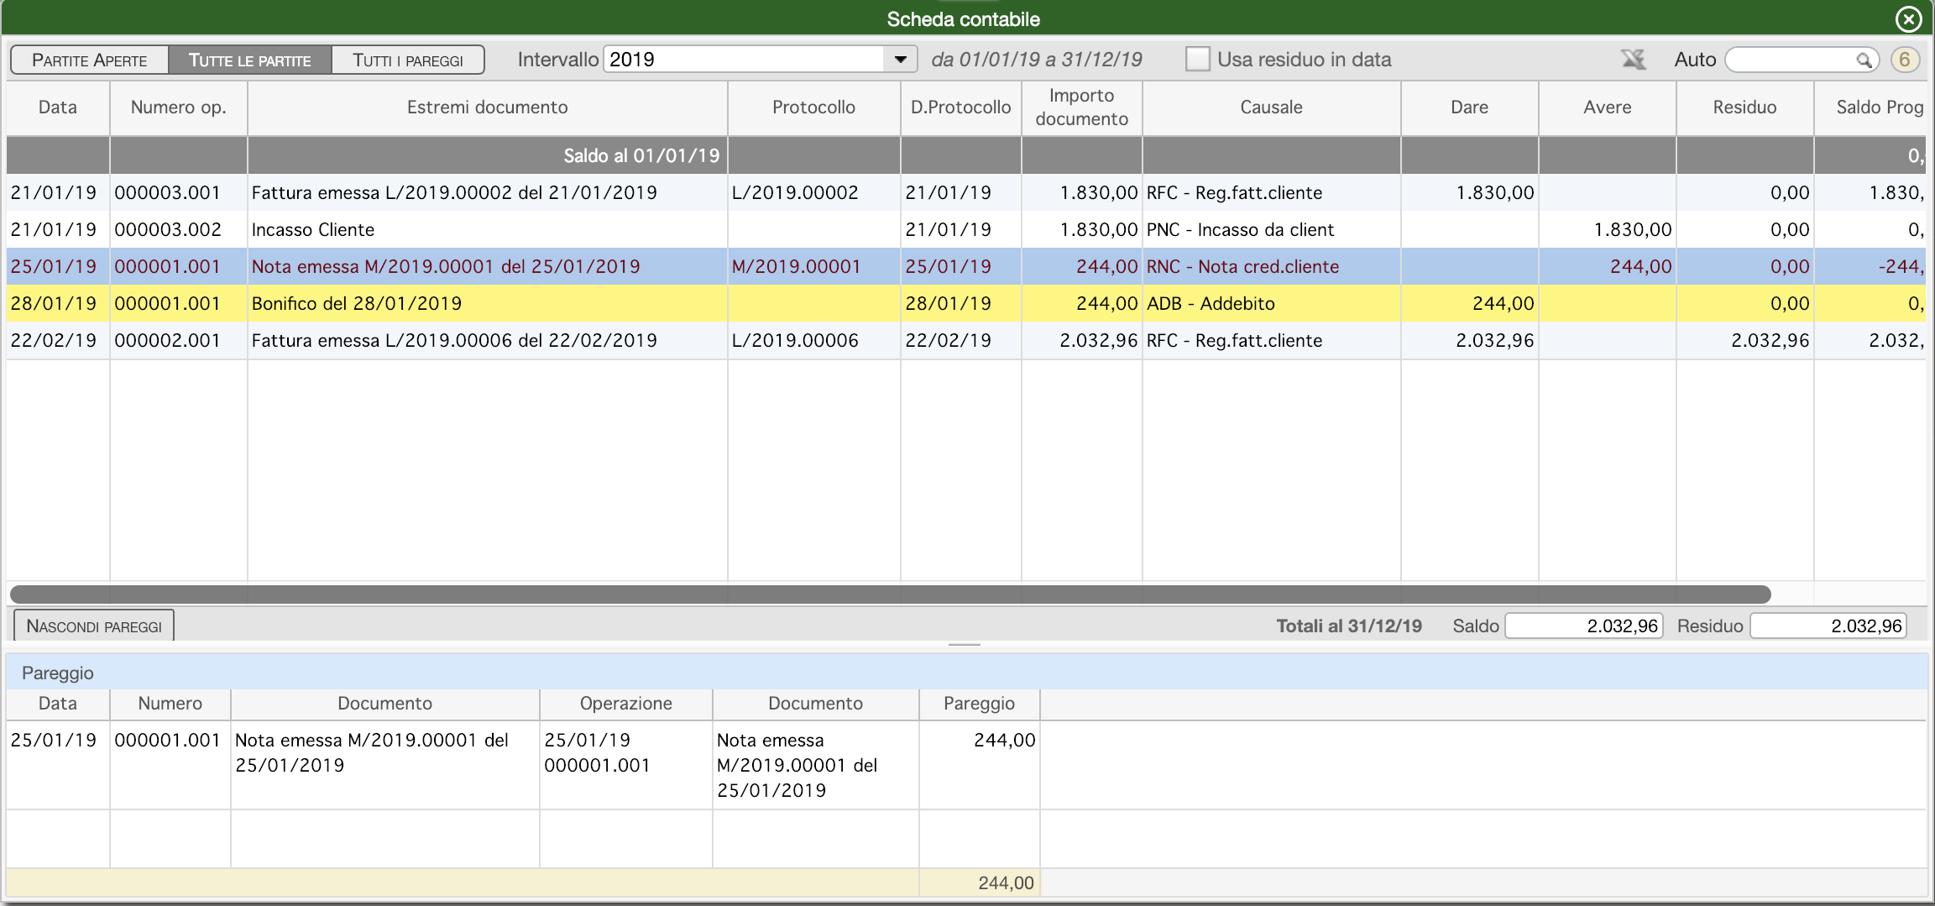The image size is (1935, 906).
Task: Select row Fattura emessa L/2019.00002 del 21/01/2019
Action: tap(965, 192)
